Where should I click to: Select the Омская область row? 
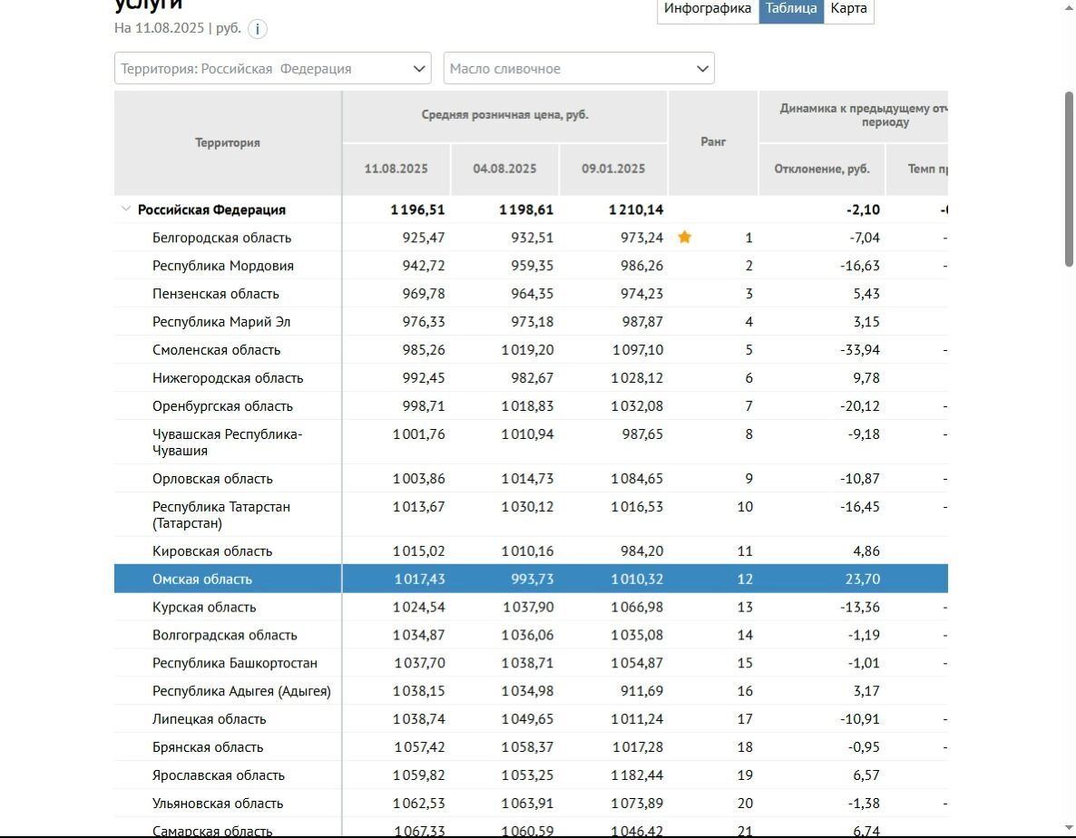coord(202,580)
